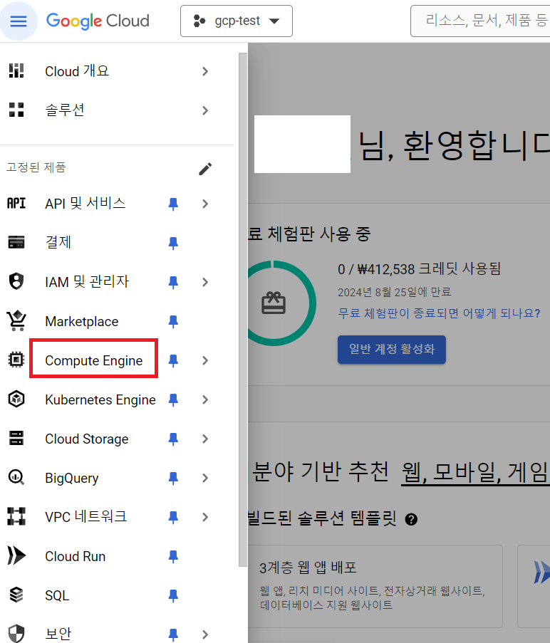
Task: Expand Kubernetes Engine submenu arrow
Action: point(205,399)
